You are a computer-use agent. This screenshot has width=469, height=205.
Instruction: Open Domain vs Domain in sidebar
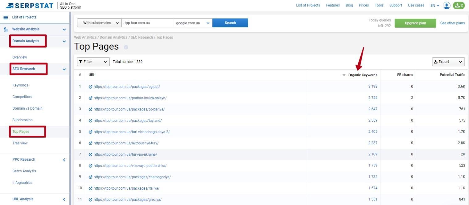[27, 108]
